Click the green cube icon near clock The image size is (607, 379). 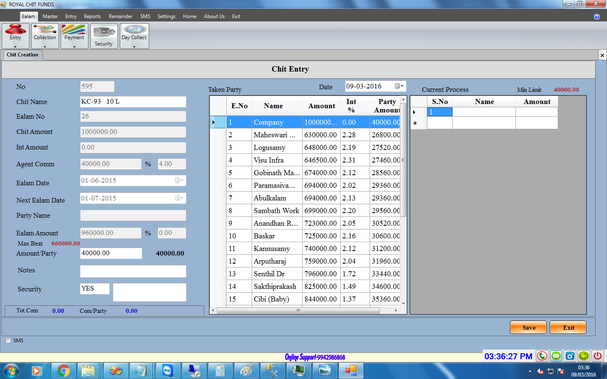tap(584, 356)
